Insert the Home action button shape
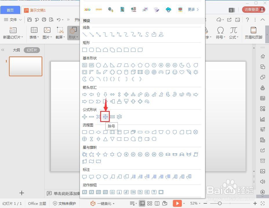The height and width of the screenshot is (208, 269). (112, 192)
